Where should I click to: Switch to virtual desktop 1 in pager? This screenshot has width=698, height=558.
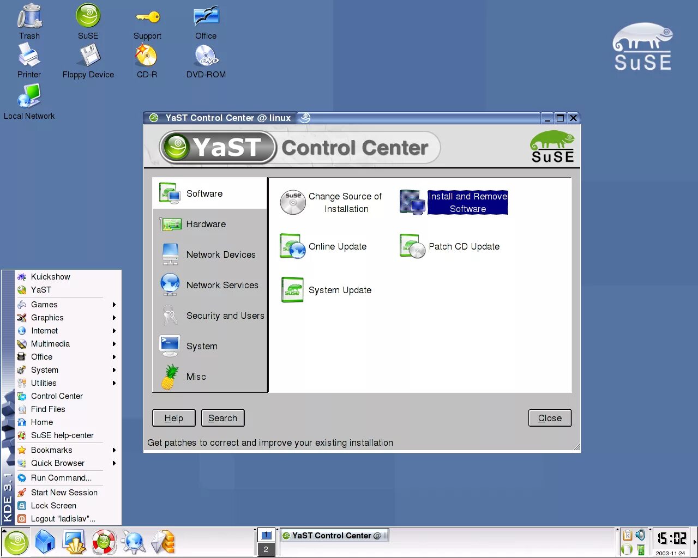point(266,536)
